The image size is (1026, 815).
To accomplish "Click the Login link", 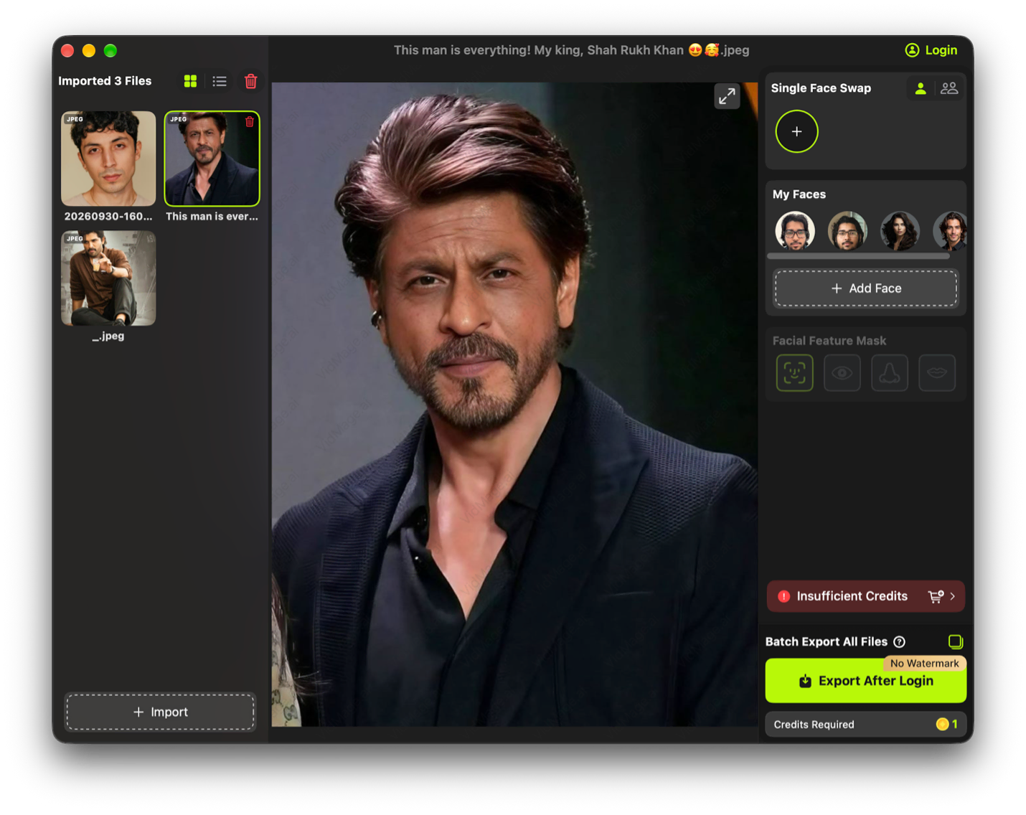I will (931, 50).
